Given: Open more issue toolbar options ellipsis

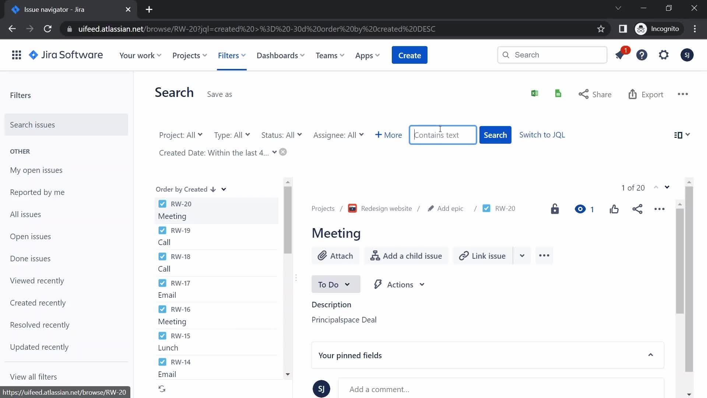Looking at the screenshot, I should [x=544, y=256].
